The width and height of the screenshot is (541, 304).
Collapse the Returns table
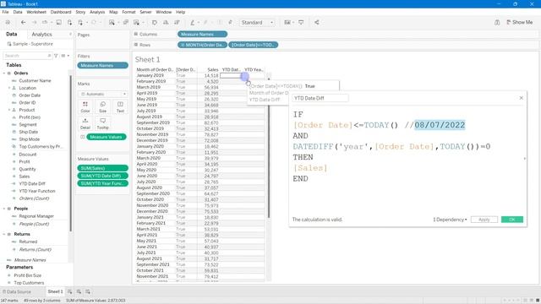tap(4, 234)
